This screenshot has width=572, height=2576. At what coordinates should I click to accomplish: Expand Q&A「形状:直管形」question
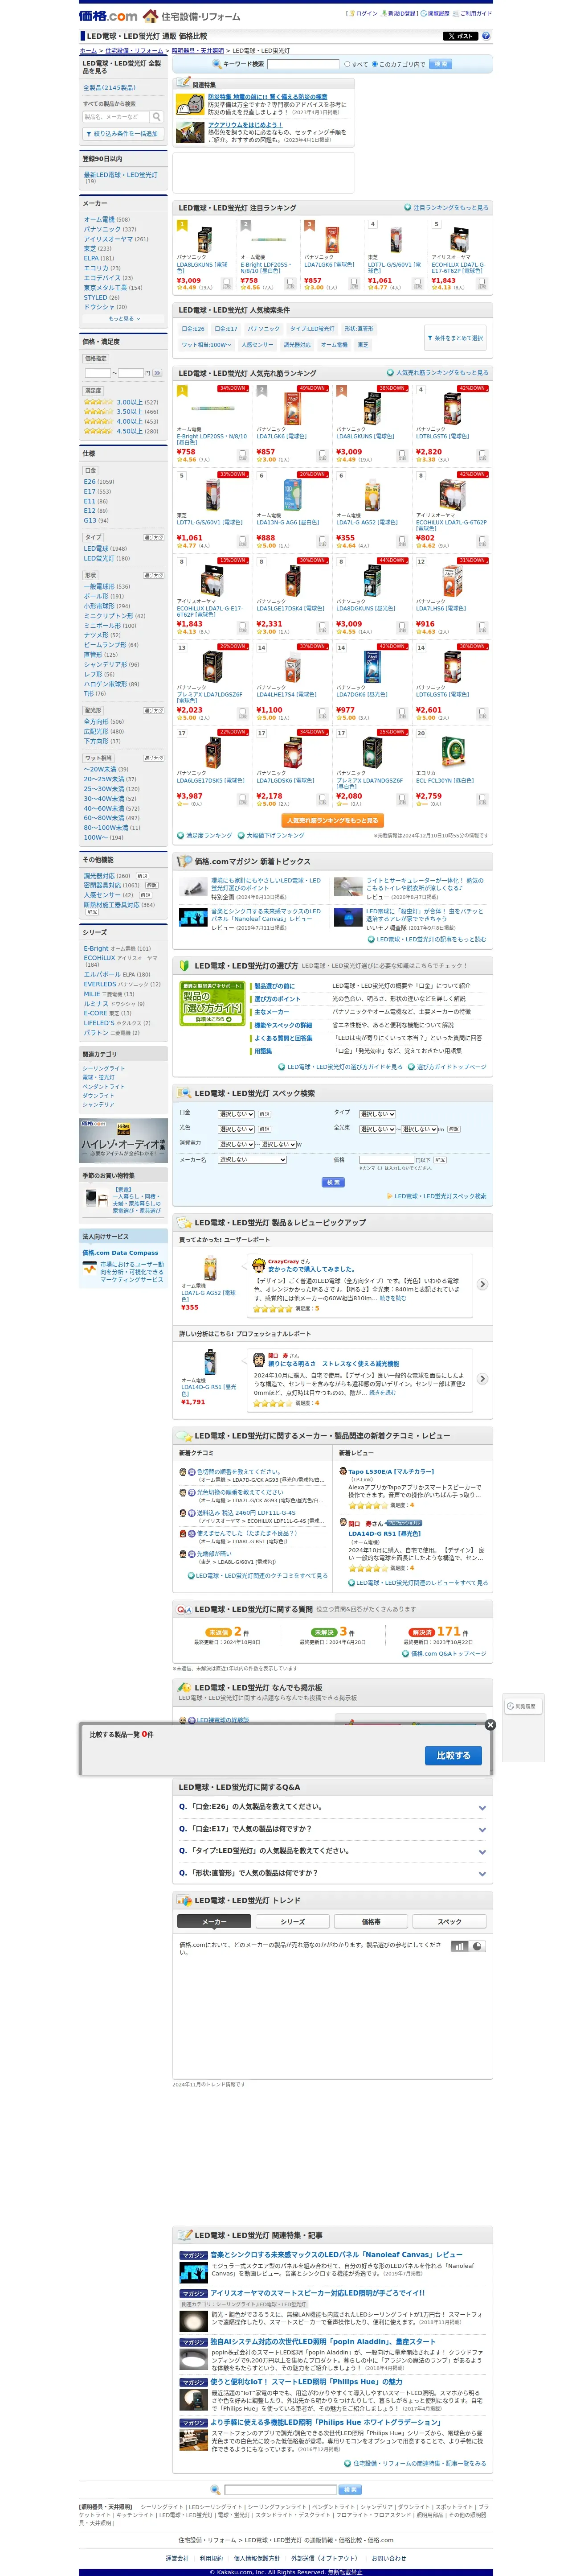[x=332, y=1873]
